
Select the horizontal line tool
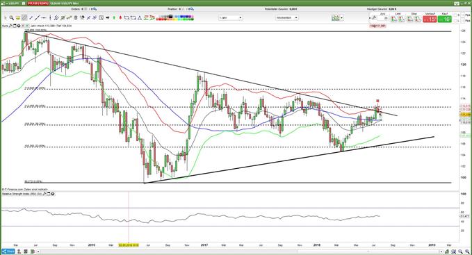(44, 18)
